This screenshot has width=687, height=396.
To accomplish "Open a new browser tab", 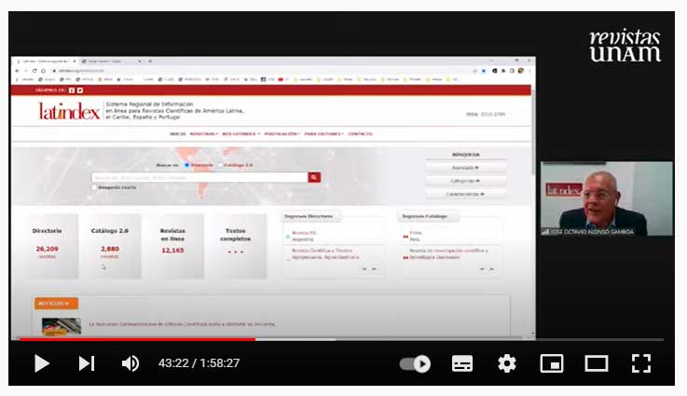I will coord(150,61).
